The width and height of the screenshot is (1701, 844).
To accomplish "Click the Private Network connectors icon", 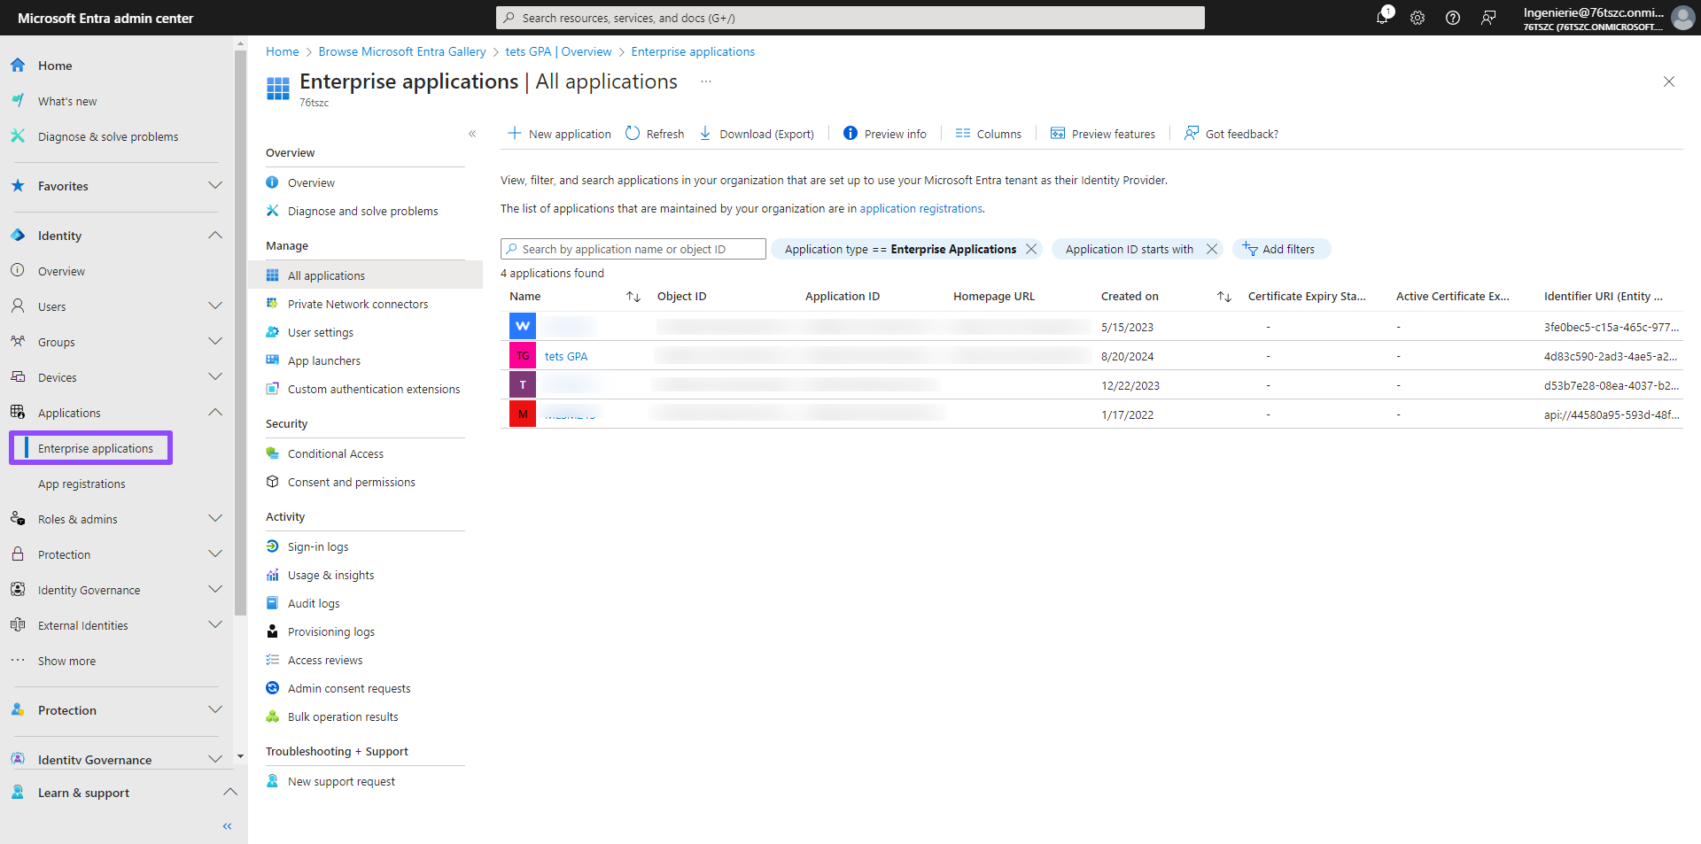I will [273, 304].
